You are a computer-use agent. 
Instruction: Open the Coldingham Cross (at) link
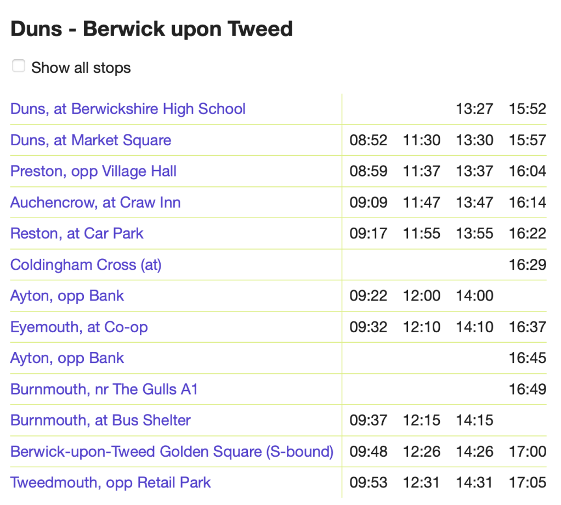(x=86, y=265)
